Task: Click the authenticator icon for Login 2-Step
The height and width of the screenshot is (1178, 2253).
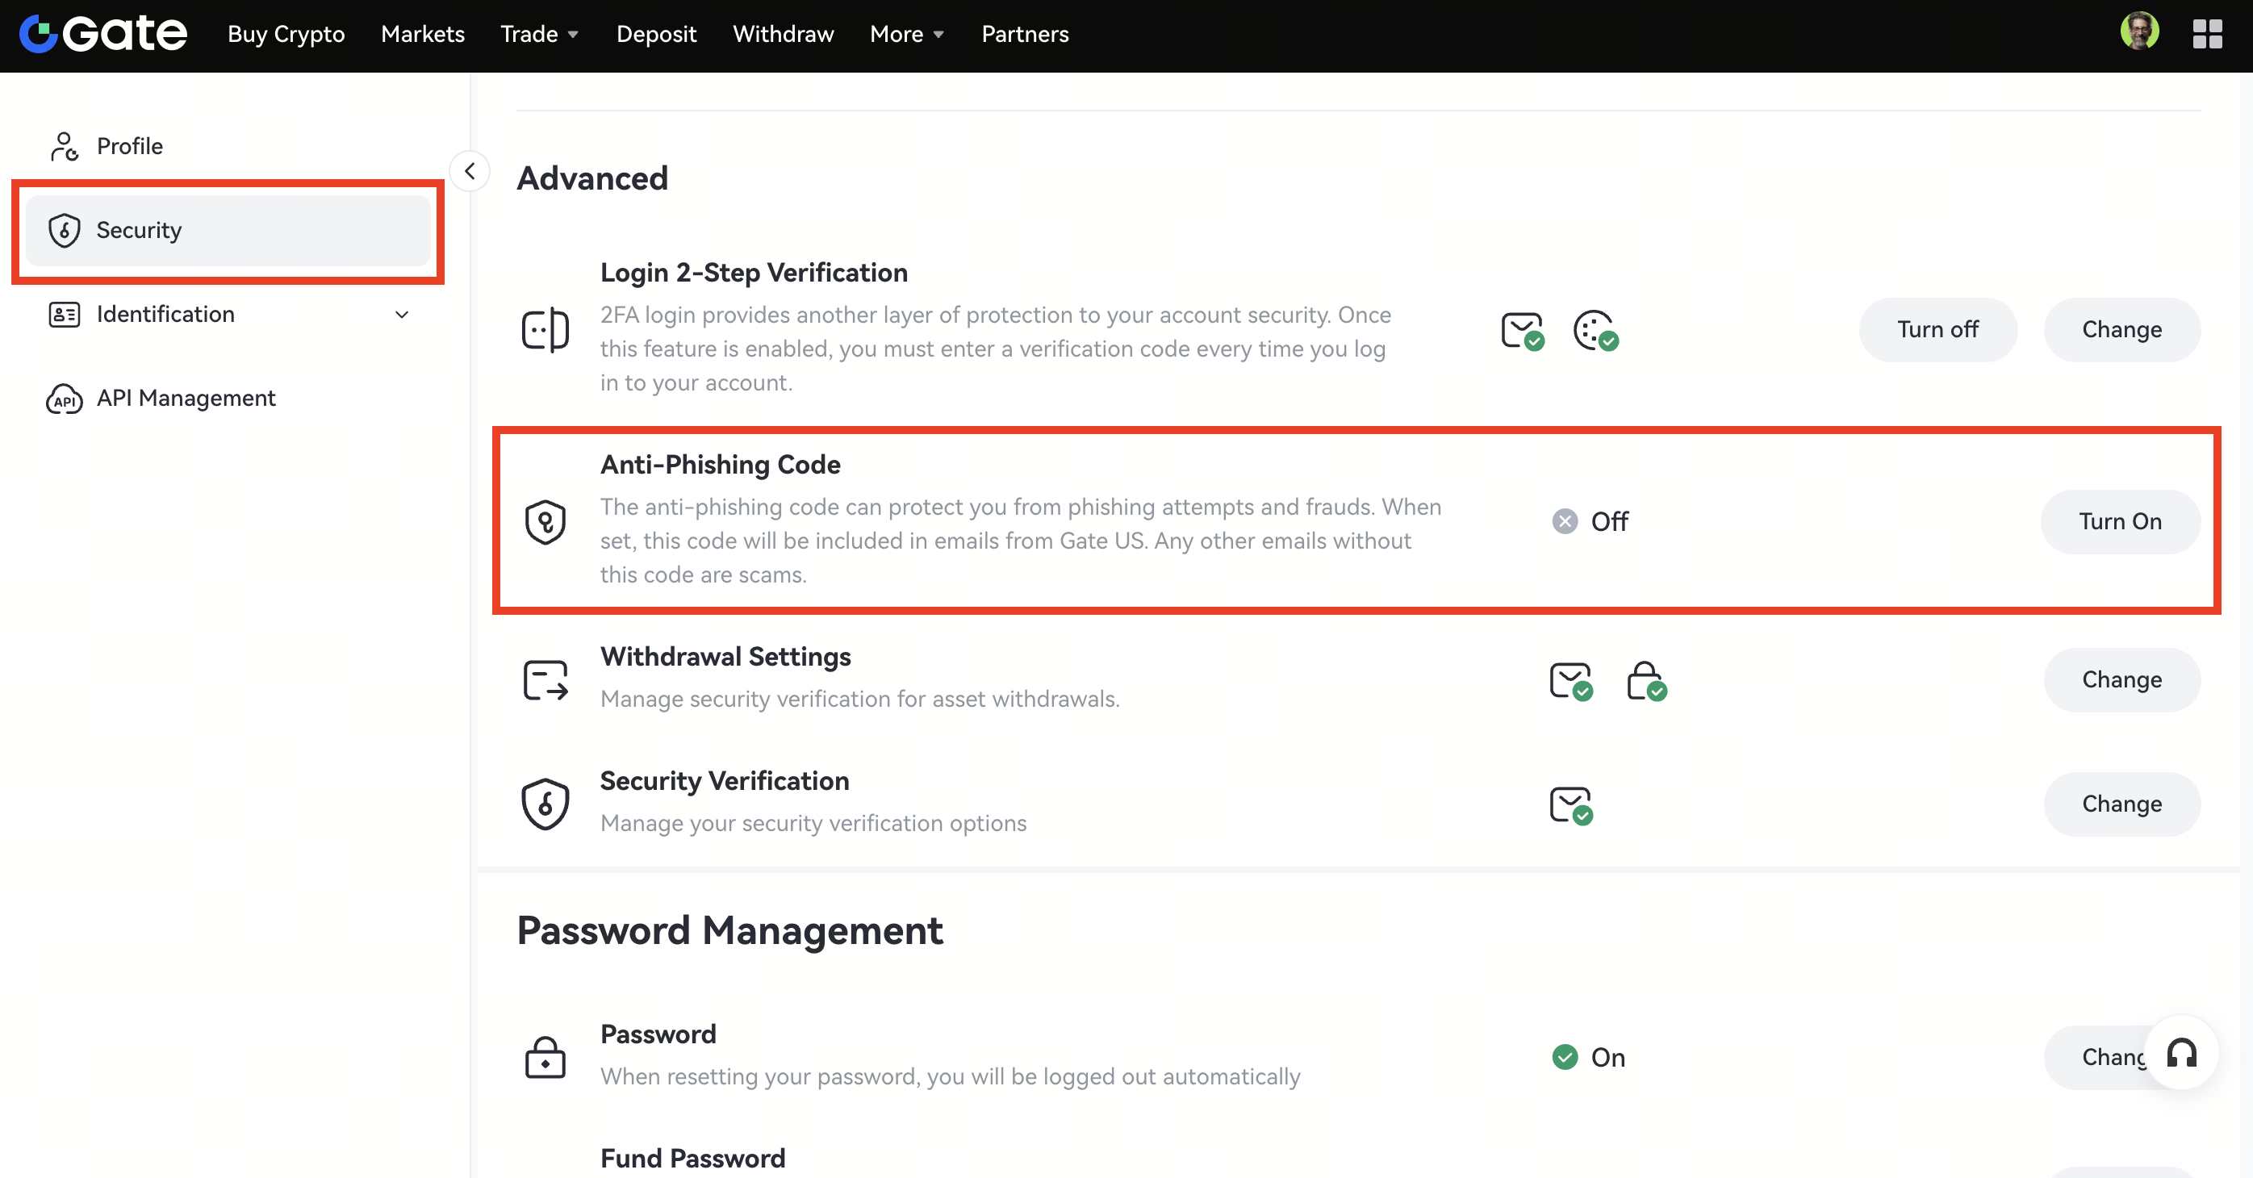Action: [1595, 331]
